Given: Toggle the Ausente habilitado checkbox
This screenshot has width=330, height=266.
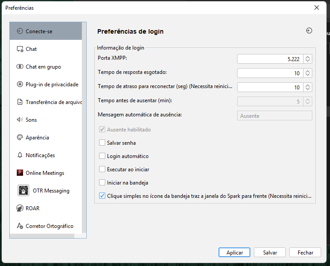Looking at the screenshot, I should click(x=102, y=129).
